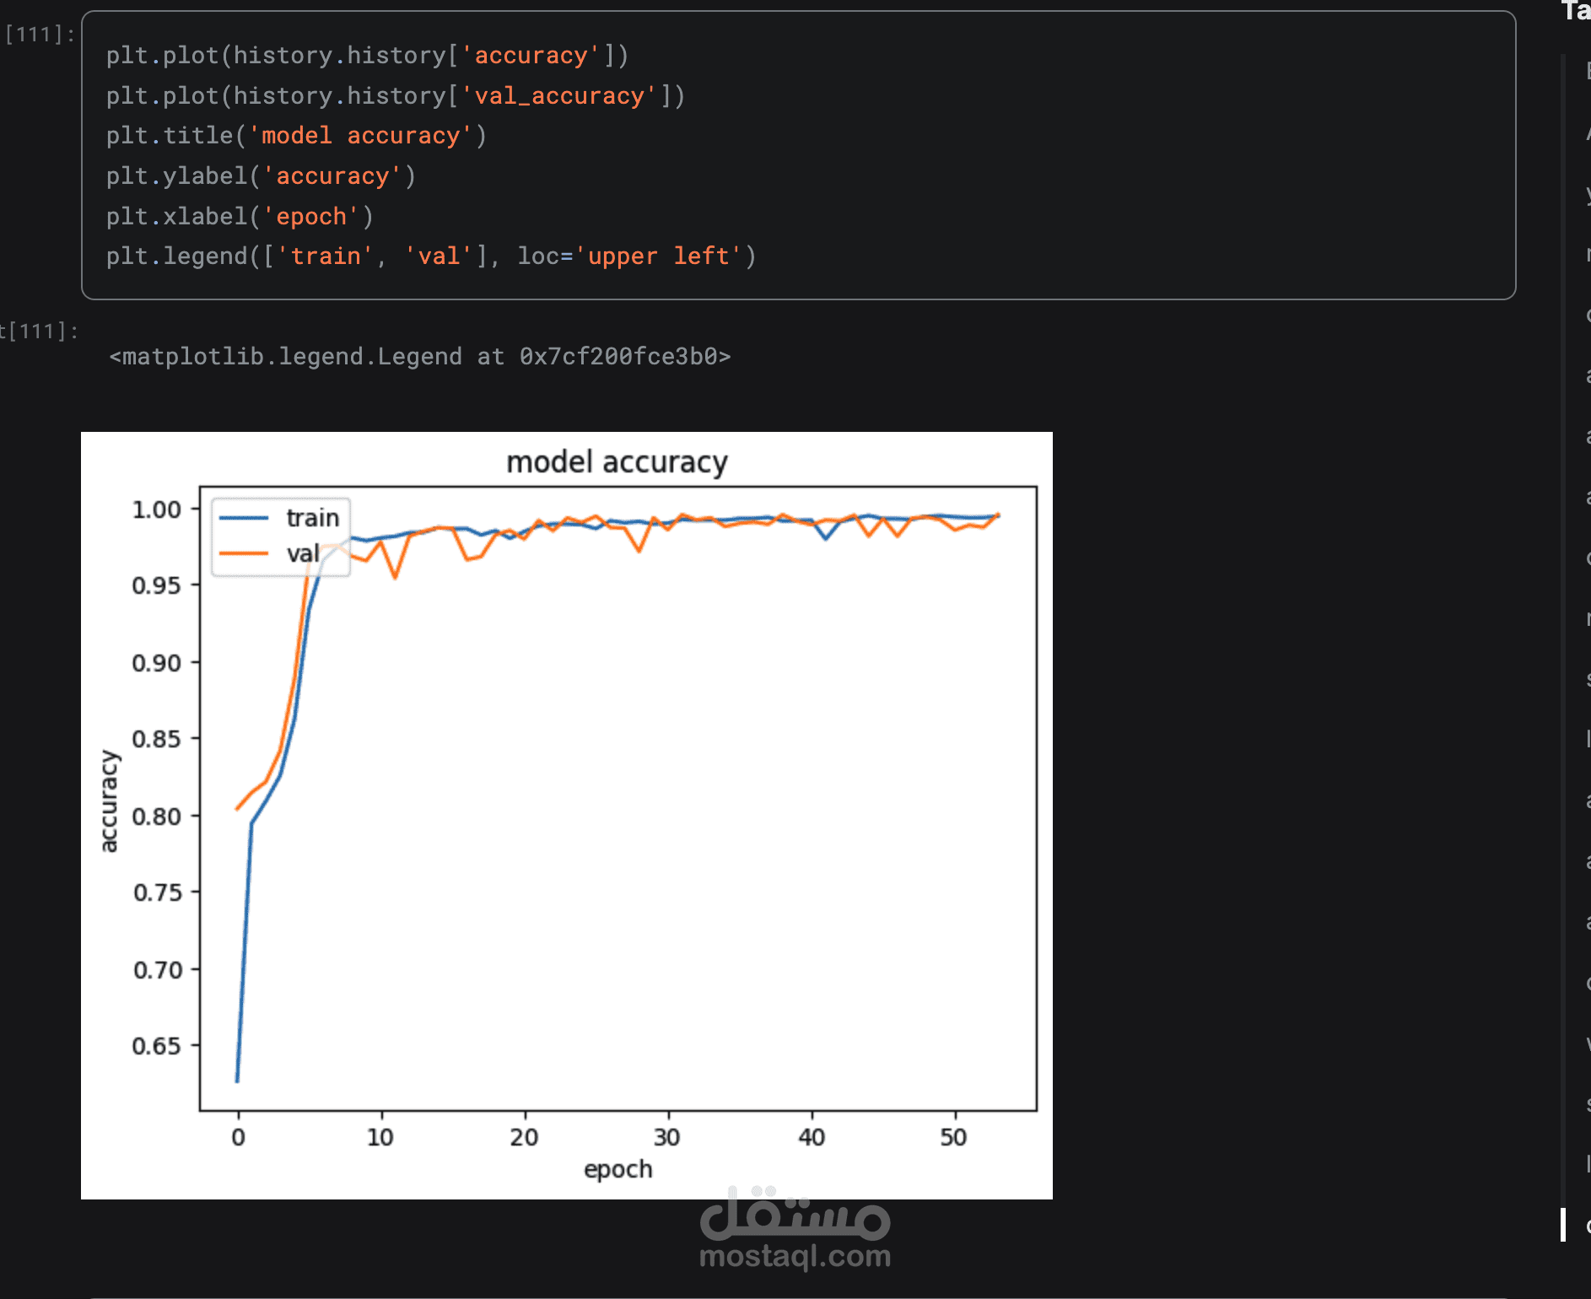Click the plt.xlabel('epoch') code line

(240, 217)
